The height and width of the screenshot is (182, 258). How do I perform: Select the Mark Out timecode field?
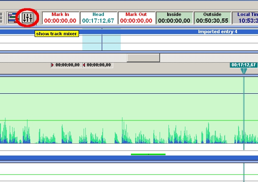(x=136, y=18)
